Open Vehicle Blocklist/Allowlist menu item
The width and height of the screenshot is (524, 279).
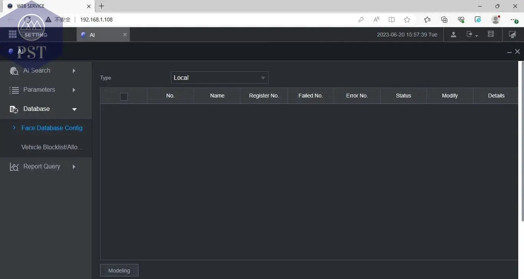[x=52, y=147]
